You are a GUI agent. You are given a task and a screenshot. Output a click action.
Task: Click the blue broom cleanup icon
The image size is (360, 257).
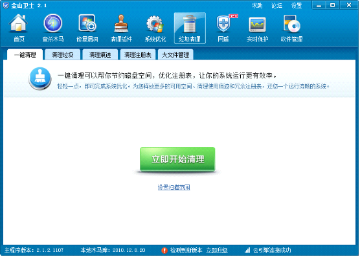tap(40, 78)
